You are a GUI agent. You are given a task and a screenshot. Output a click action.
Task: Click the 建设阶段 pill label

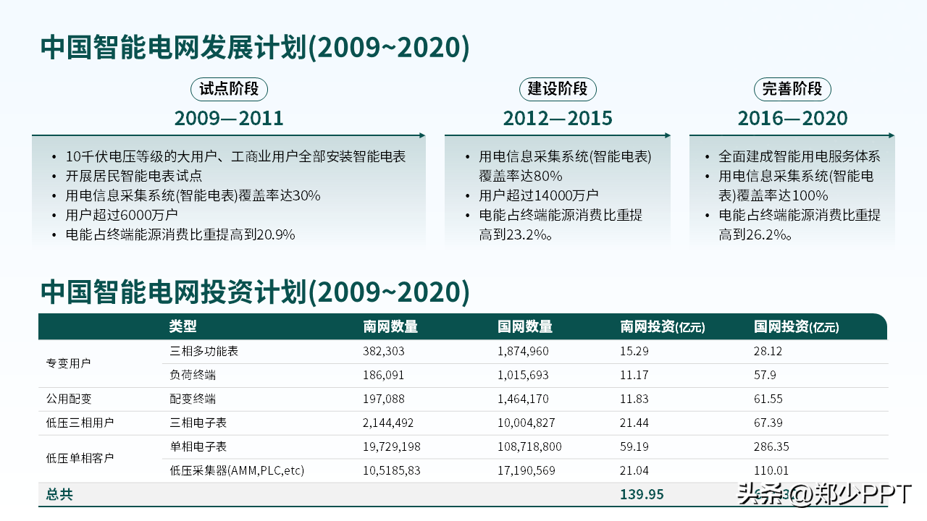pyautogui.click(x=558, y=89)
